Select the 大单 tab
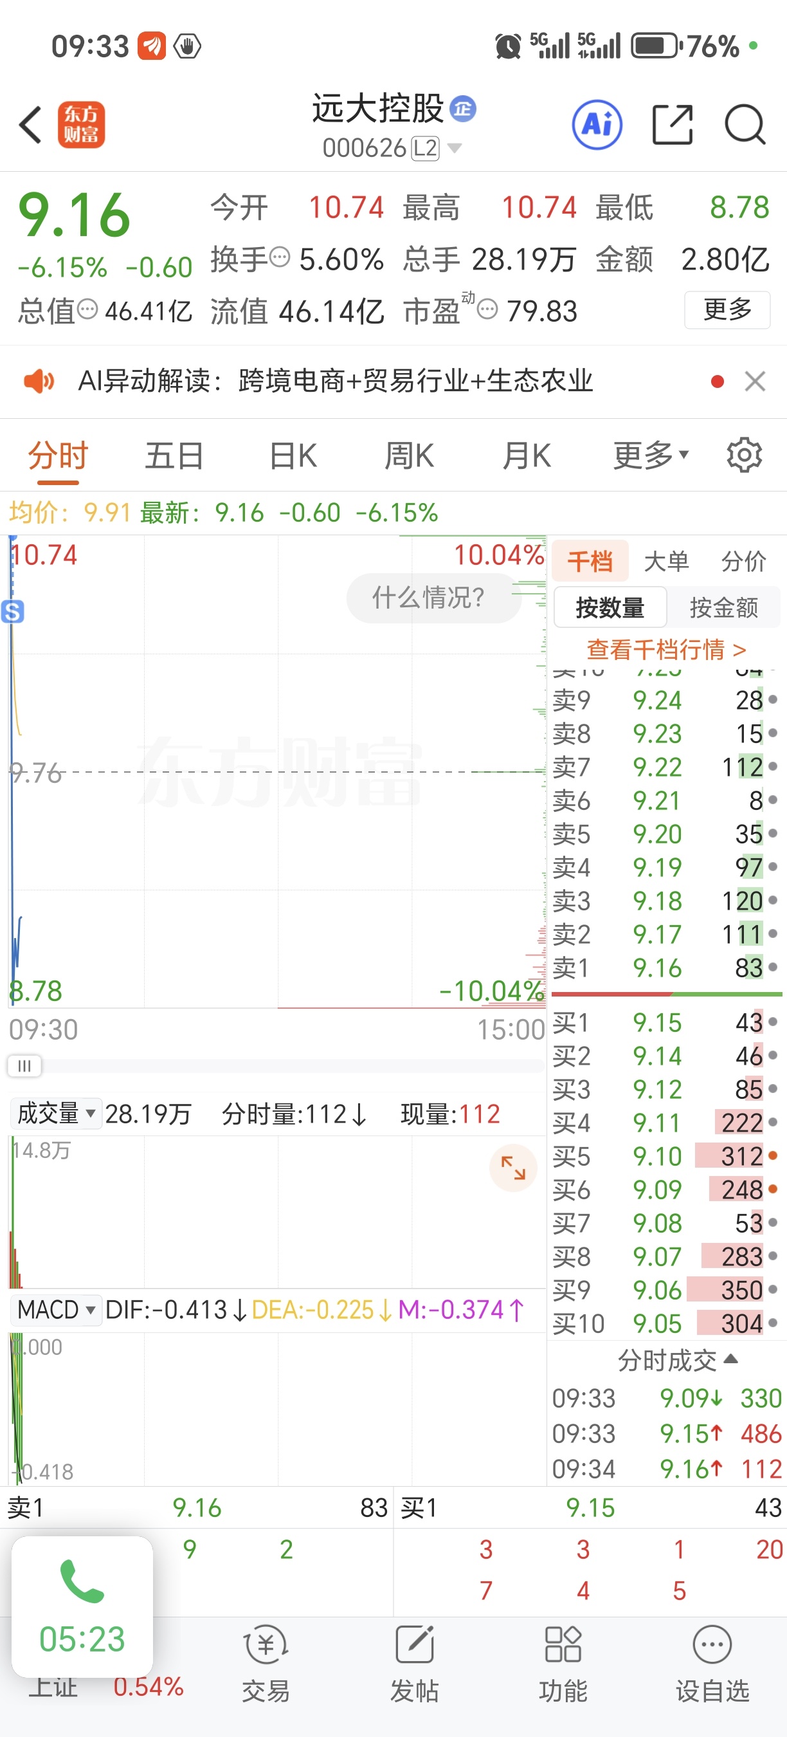This screenshot has height=1737, width=787. (666, 560)
